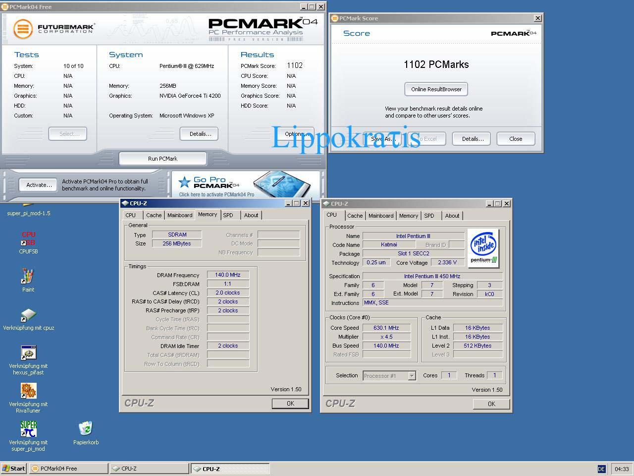Open the Papierkorb recycle bin
The width and height of the screenshot is (634, 476).
[86, 428]
